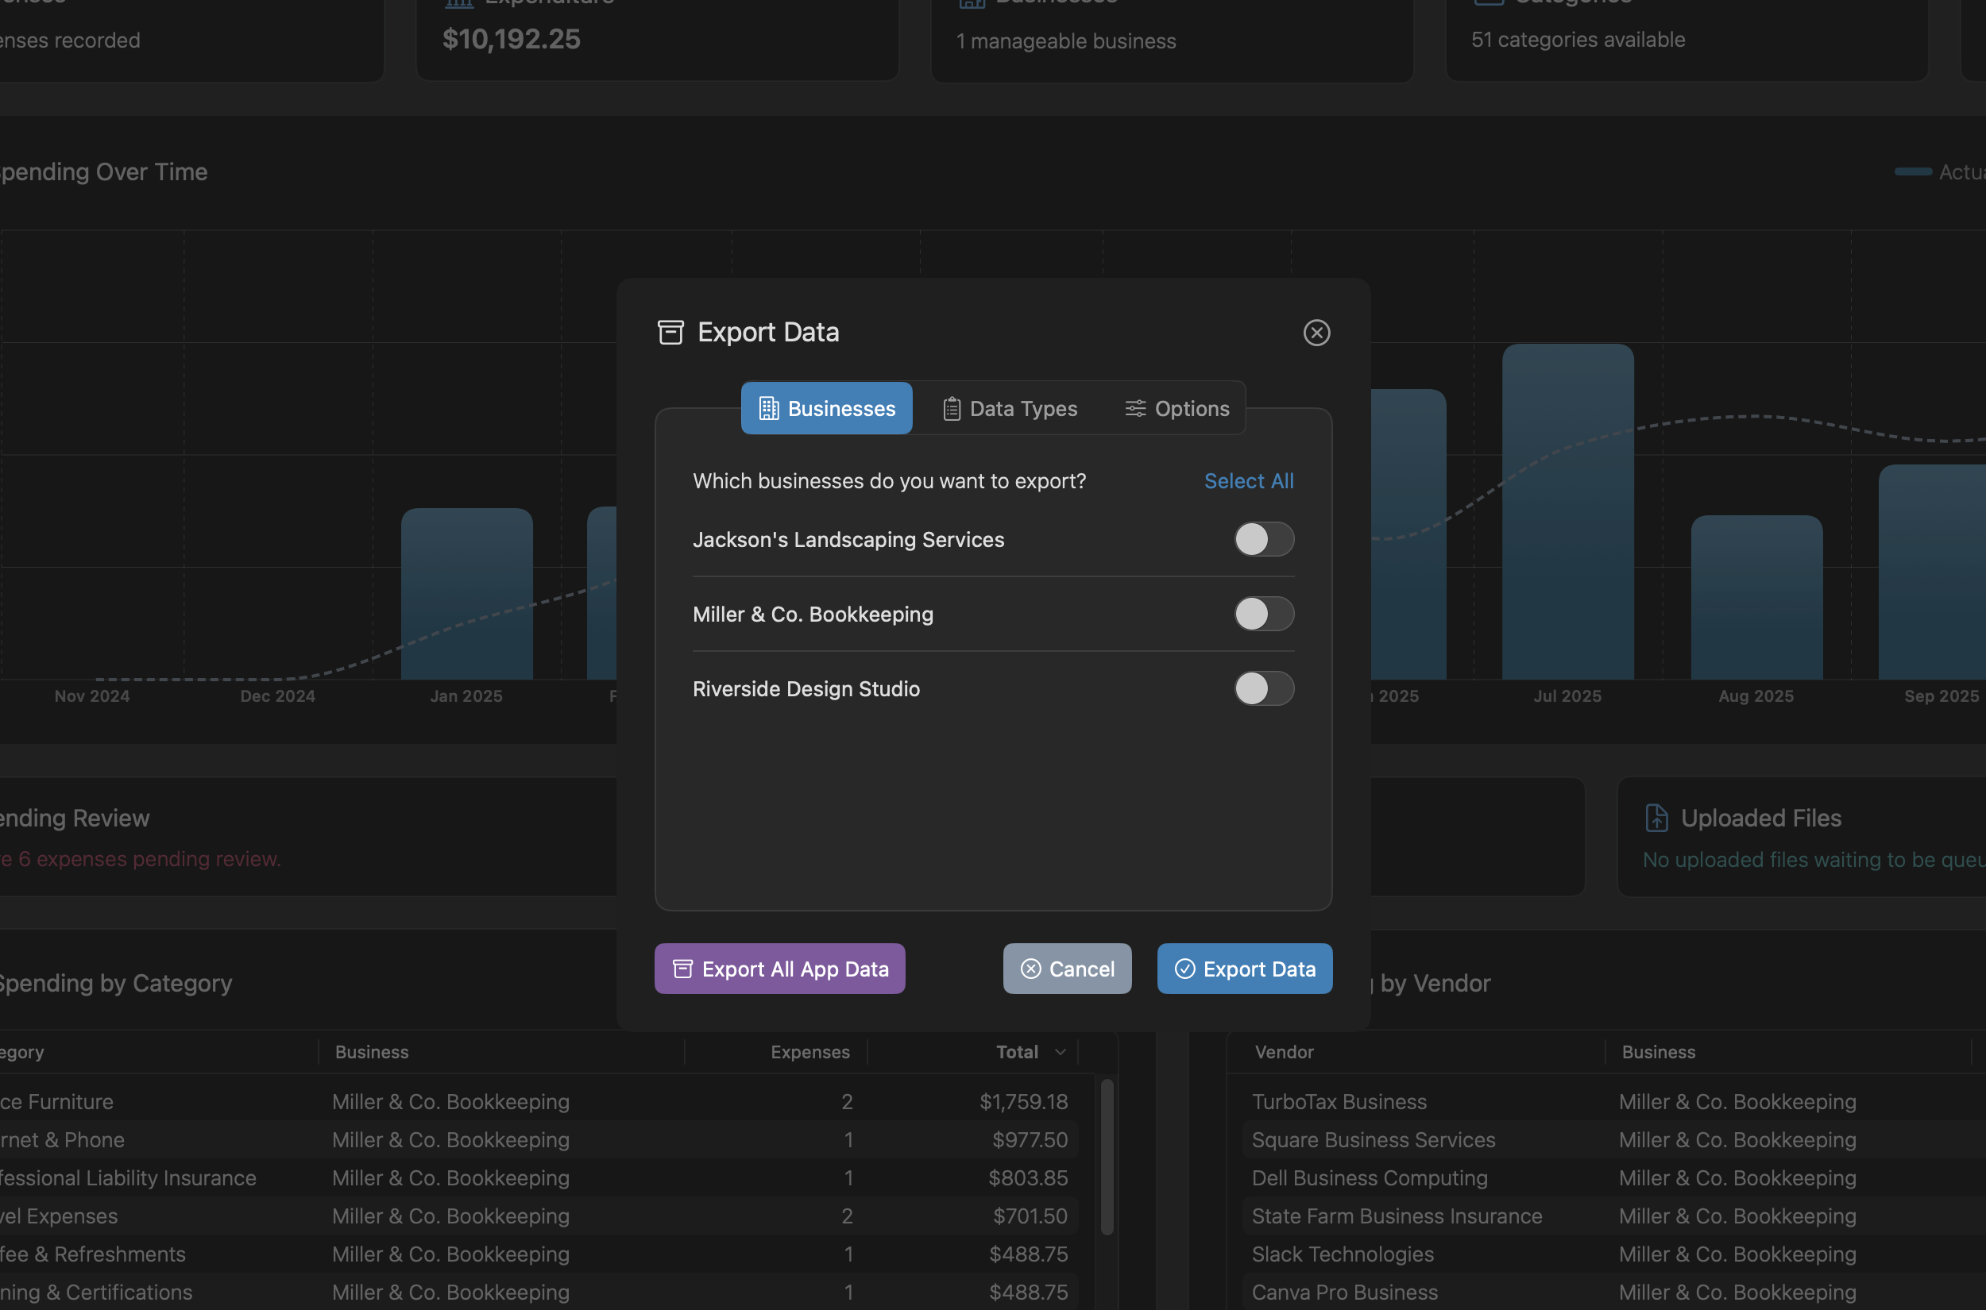The height and width of the screenshot is (1310, 1986).
Task: Click the building icon on the Businesses stat card
Action: pos(972,2)
